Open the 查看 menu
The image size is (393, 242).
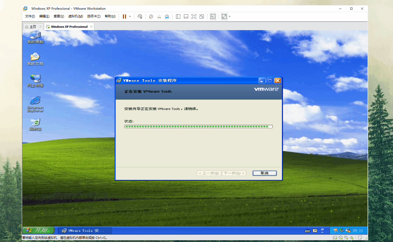click(x=59, y=16)
